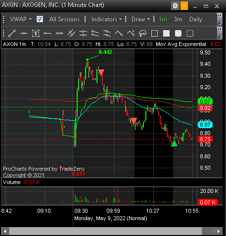This screenshot has width=226, height=236.
Task: Click the 09:30 time axis label
Action: pos(81,211)
